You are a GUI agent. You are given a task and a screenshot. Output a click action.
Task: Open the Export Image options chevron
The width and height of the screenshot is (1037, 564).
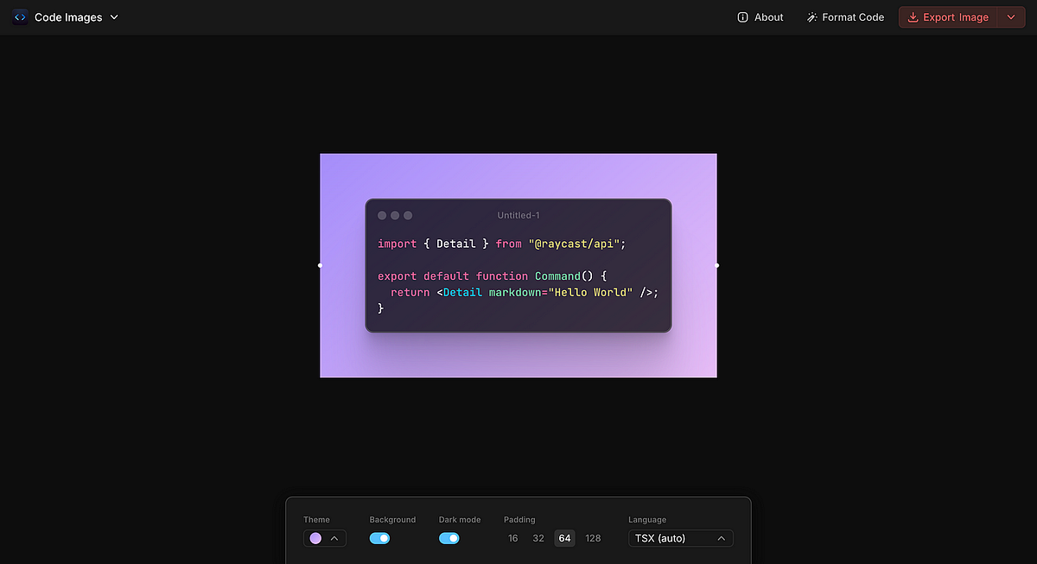[x=1009, y=16]
